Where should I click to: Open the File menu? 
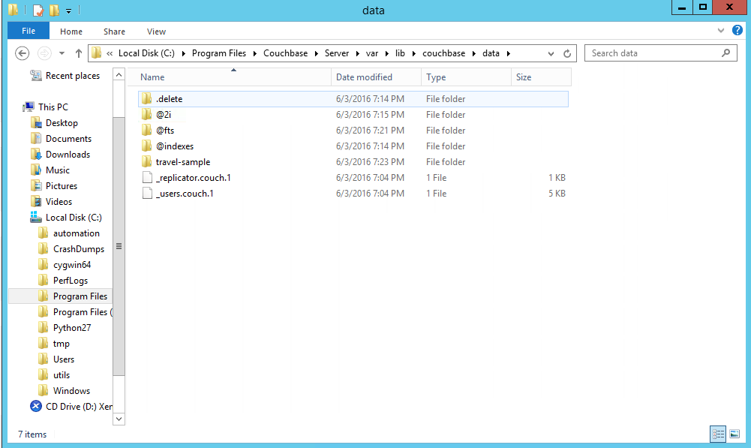coord(29,31)
